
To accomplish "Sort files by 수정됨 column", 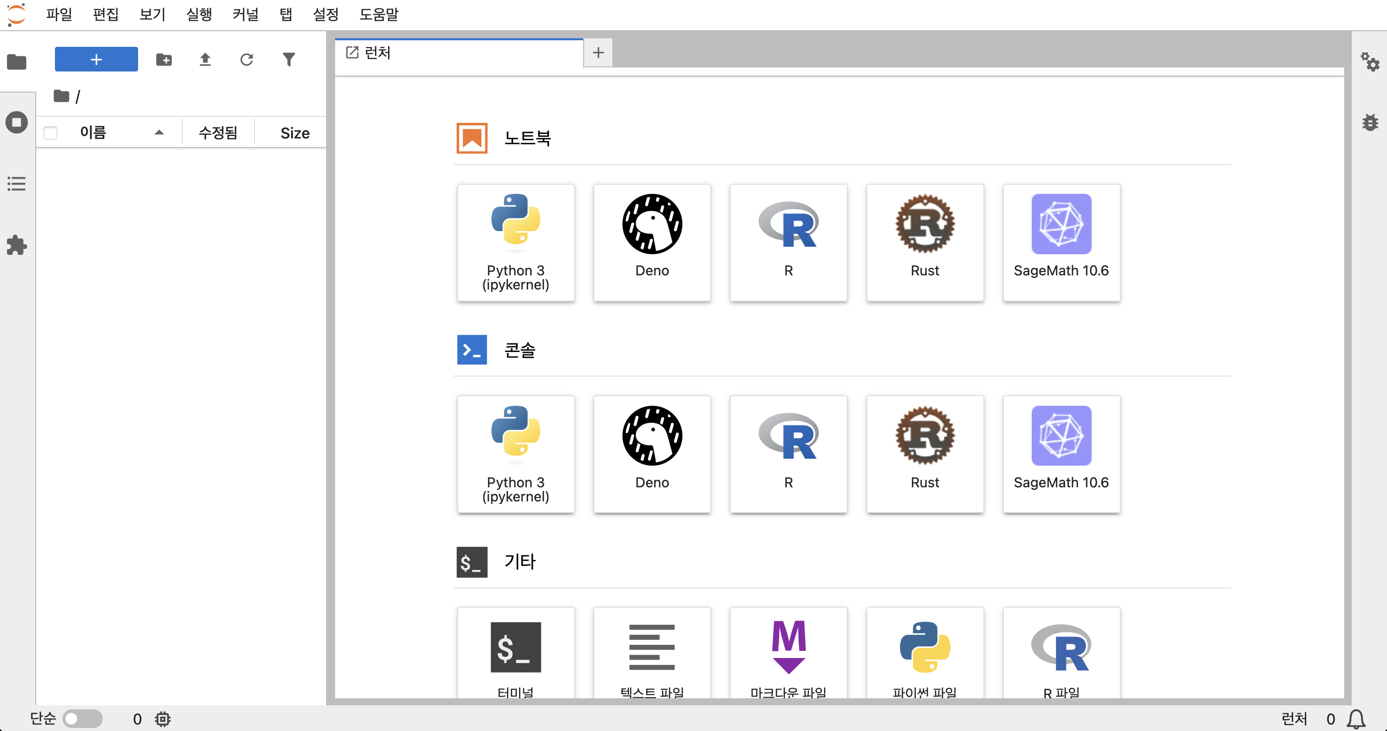I will 218,132.
